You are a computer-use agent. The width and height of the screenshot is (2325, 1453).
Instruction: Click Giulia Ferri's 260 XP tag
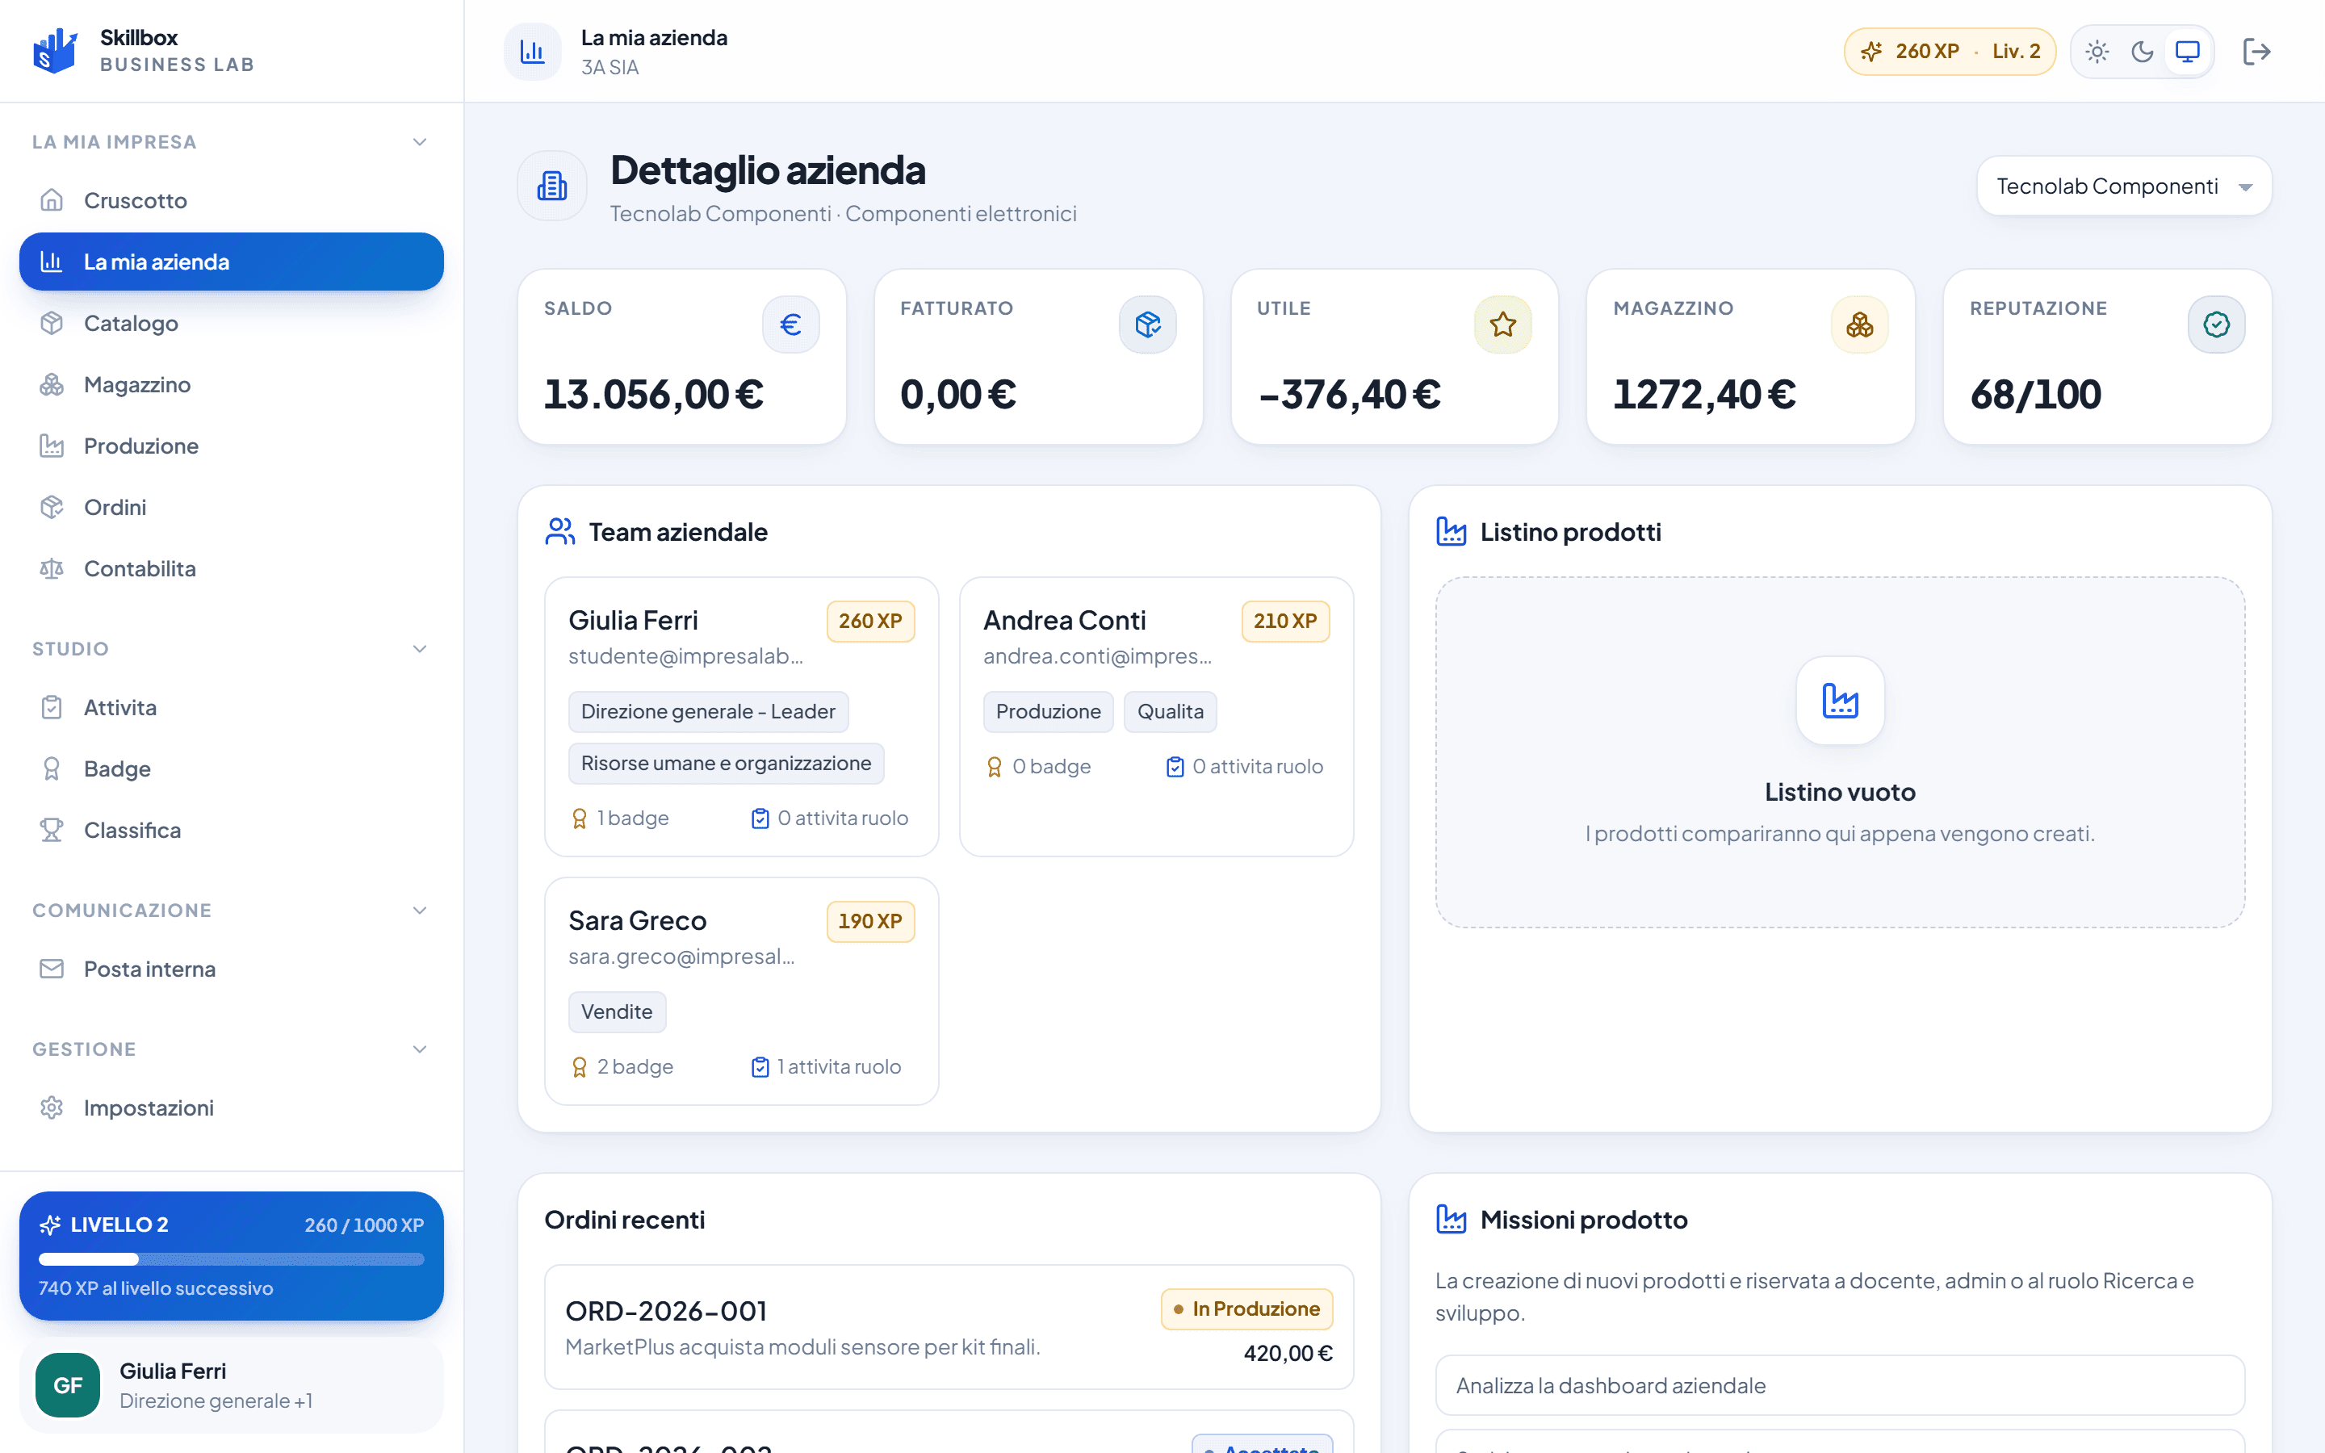tap(870, 621)
